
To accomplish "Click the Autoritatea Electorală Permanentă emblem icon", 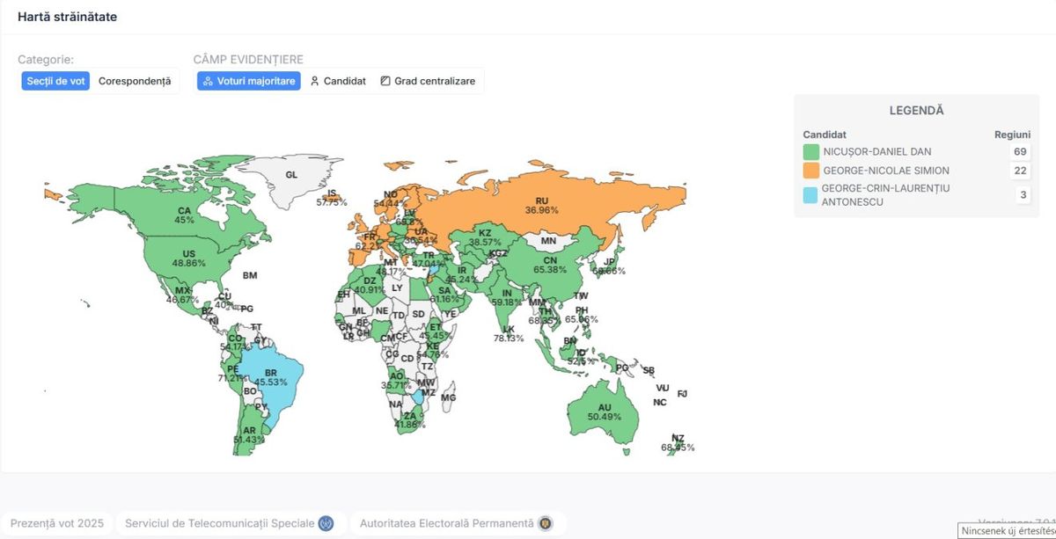I will click(x=545, y=523).
